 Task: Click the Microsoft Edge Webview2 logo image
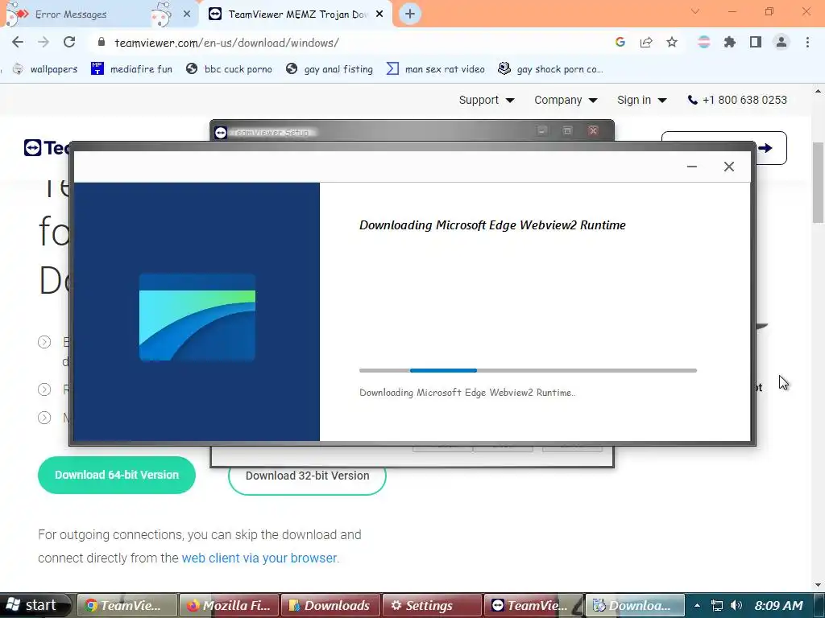pyautogui.click(x=197, y=317)
